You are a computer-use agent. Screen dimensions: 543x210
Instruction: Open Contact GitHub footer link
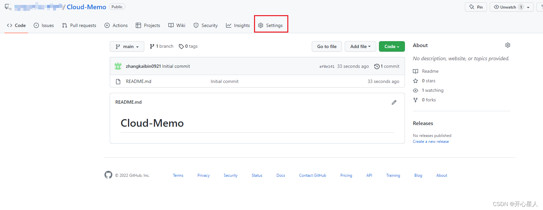(x=313, y=175)
